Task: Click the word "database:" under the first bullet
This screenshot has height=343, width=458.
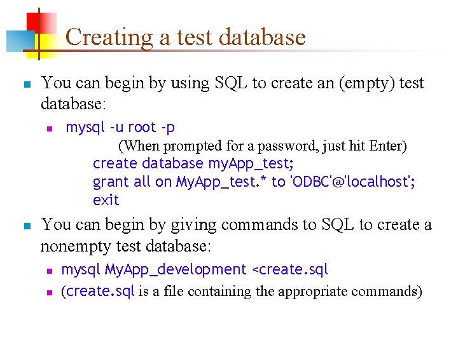Action: [x=73, y=104]
